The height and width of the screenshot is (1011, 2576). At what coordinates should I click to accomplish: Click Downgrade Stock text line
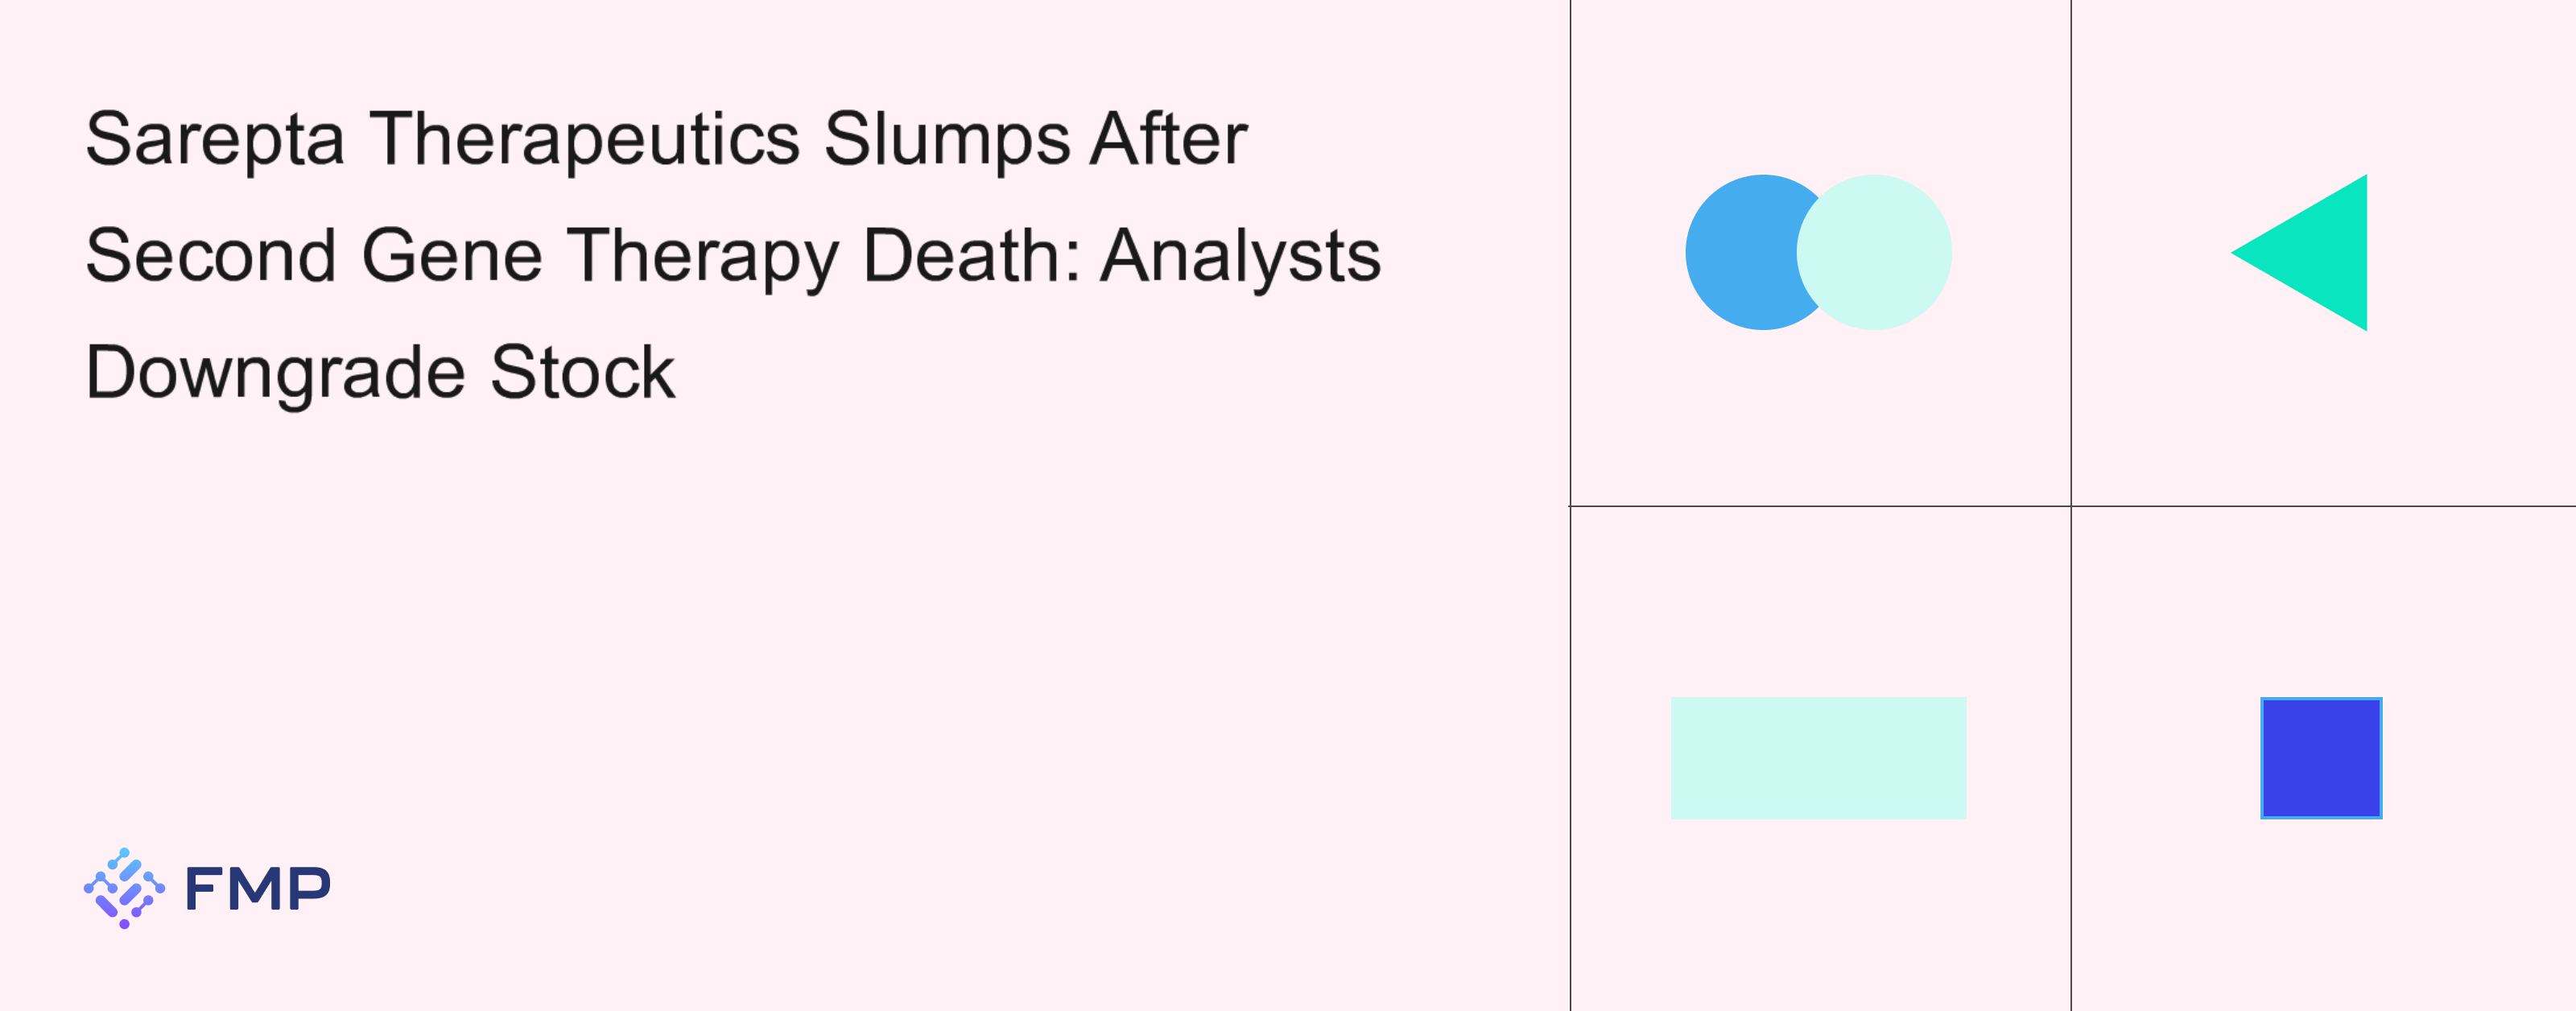click(380, 373)
